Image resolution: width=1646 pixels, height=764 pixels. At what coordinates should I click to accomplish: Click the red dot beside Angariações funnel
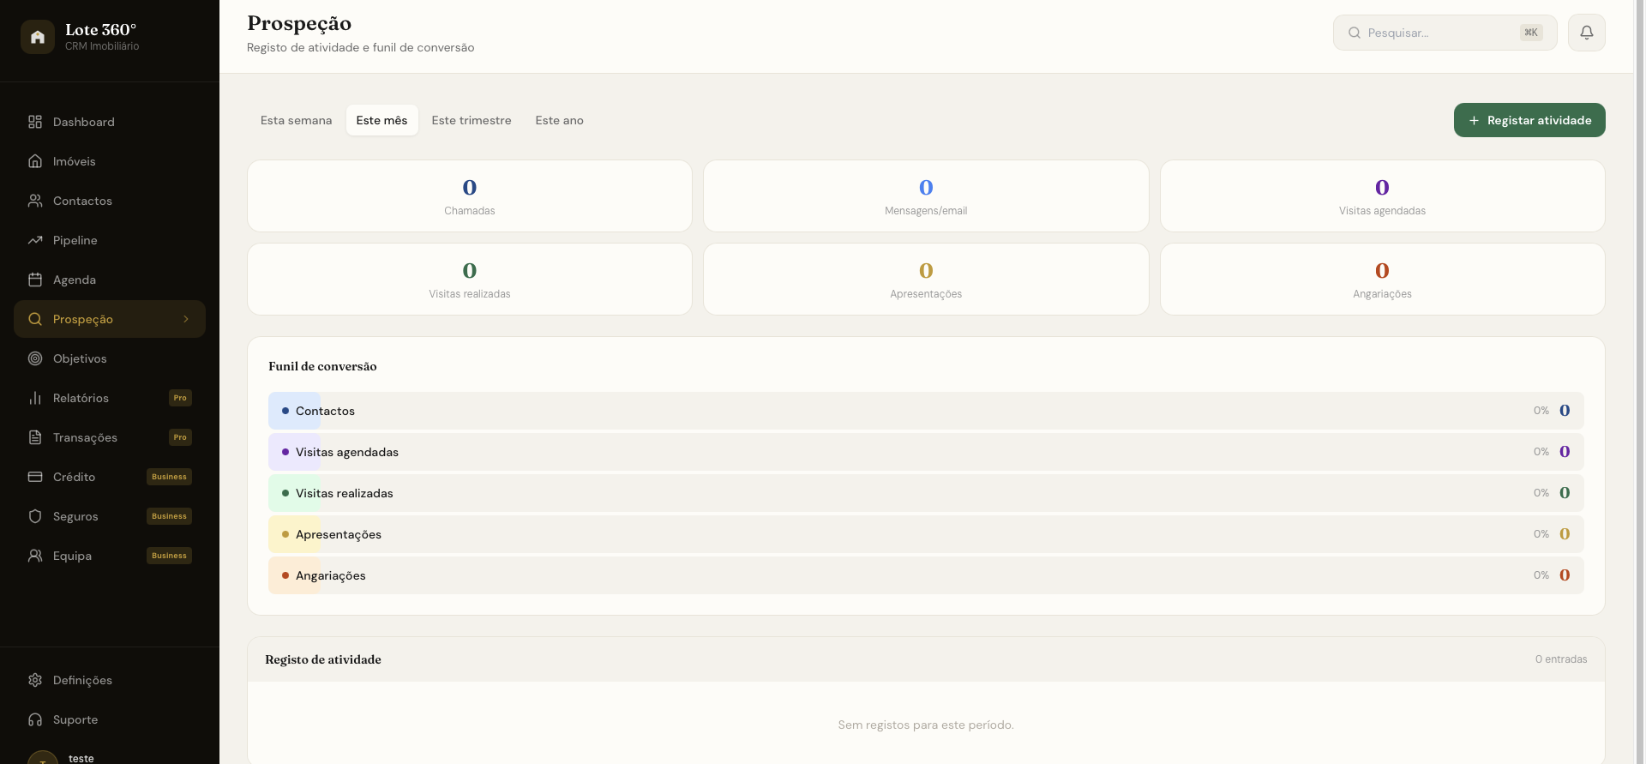285,575
